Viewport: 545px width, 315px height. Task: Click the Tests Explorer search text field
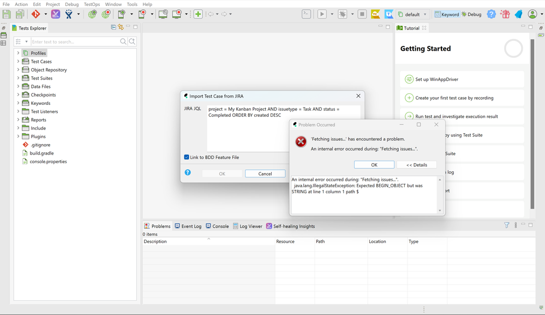click(75, 41)
